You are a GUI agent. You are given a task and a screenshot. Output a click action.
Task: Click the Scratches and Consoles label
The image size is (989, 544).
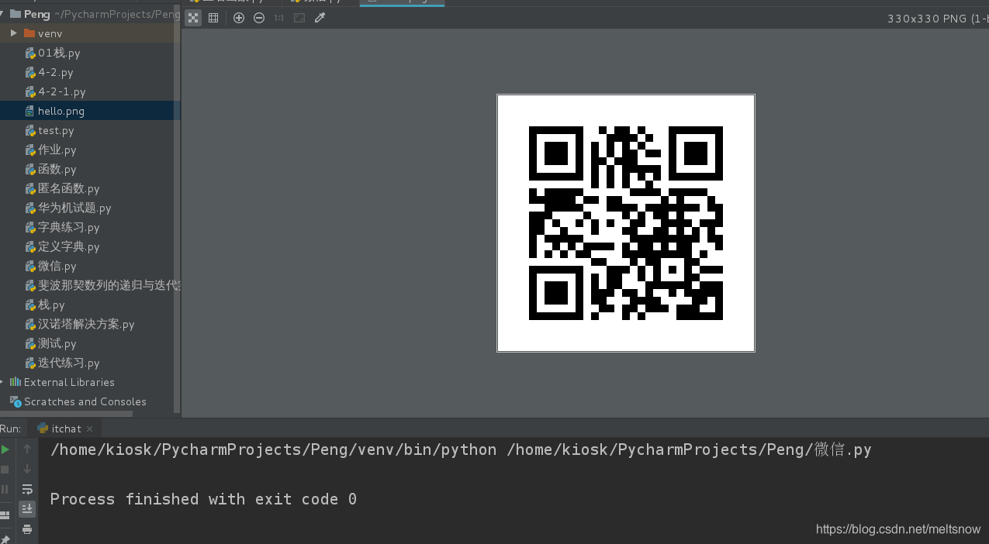(x=85, y=401)
